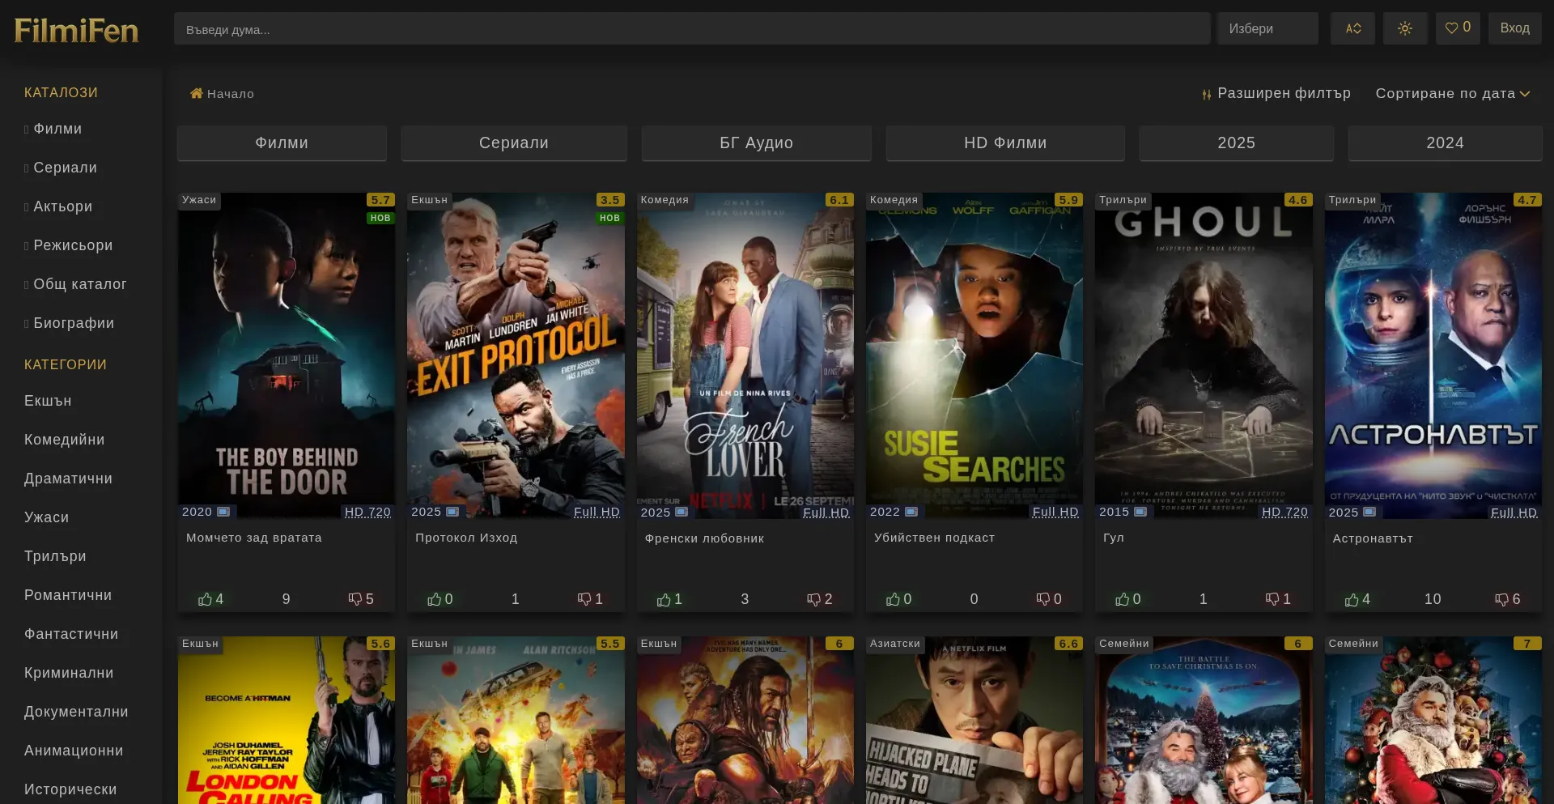Dislike Протокол Изход with thumbs down
The image size is (1554, 804).
584,599
